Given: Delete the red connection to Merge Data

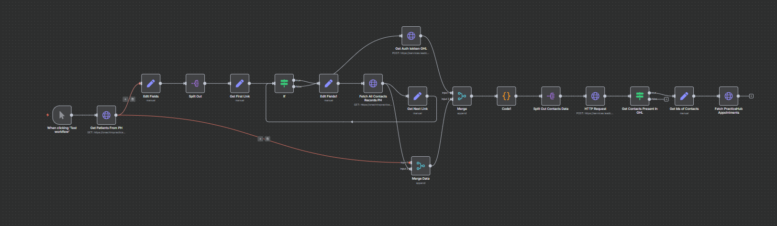Looking at the screenshot, I should (267, 139).
